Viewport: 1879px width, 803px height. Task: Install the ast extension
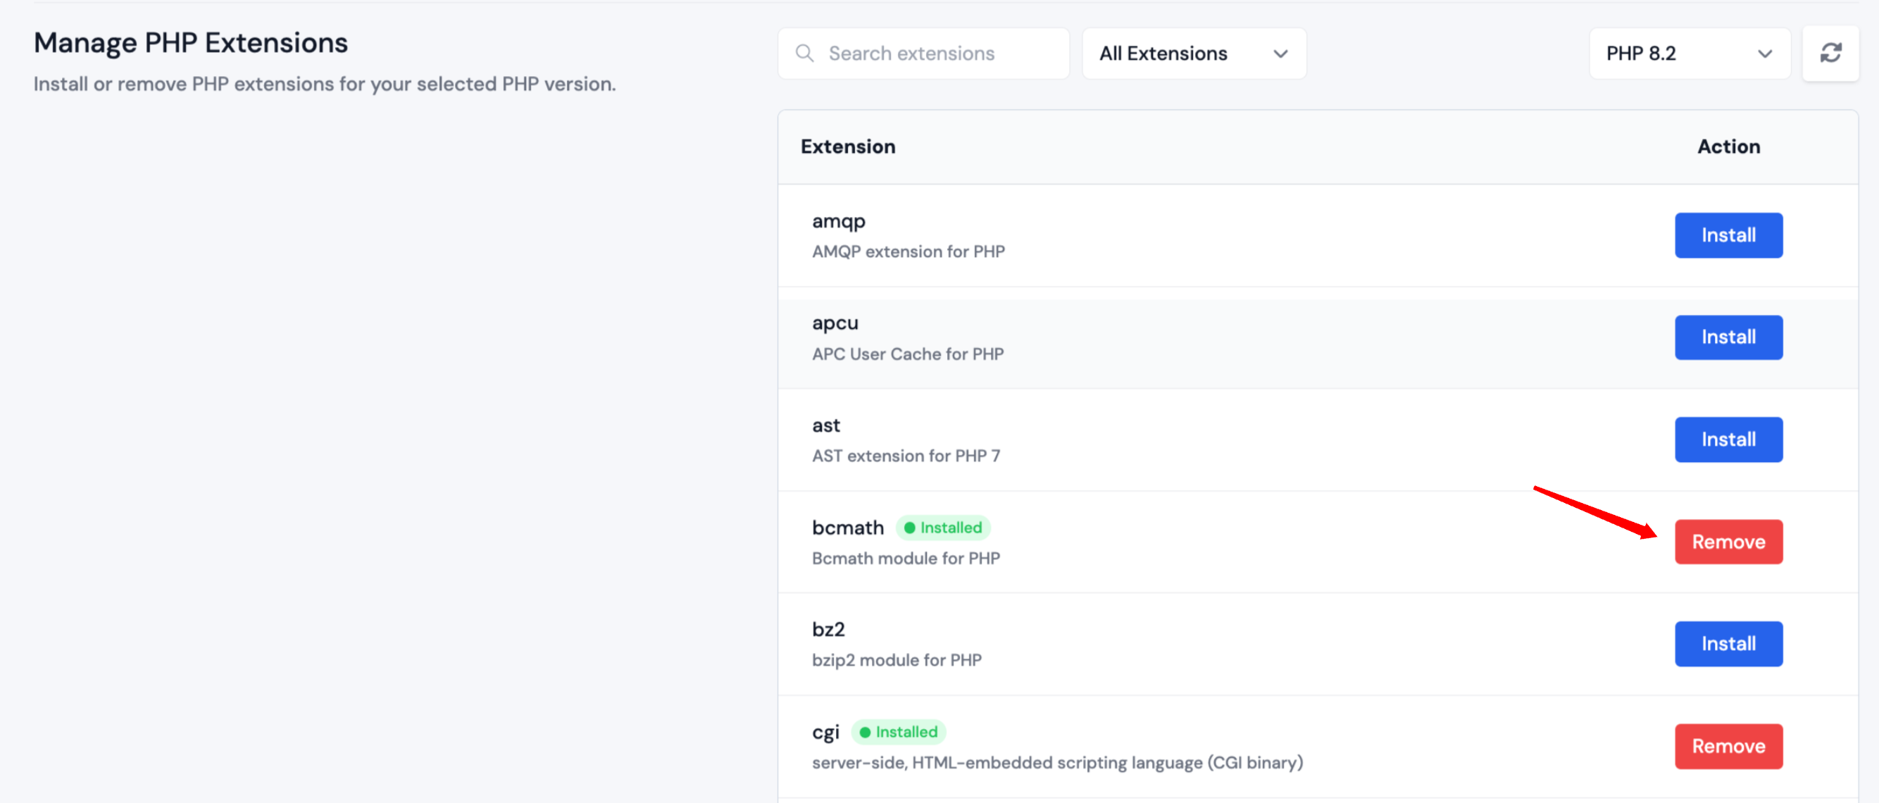point(1729,439)
